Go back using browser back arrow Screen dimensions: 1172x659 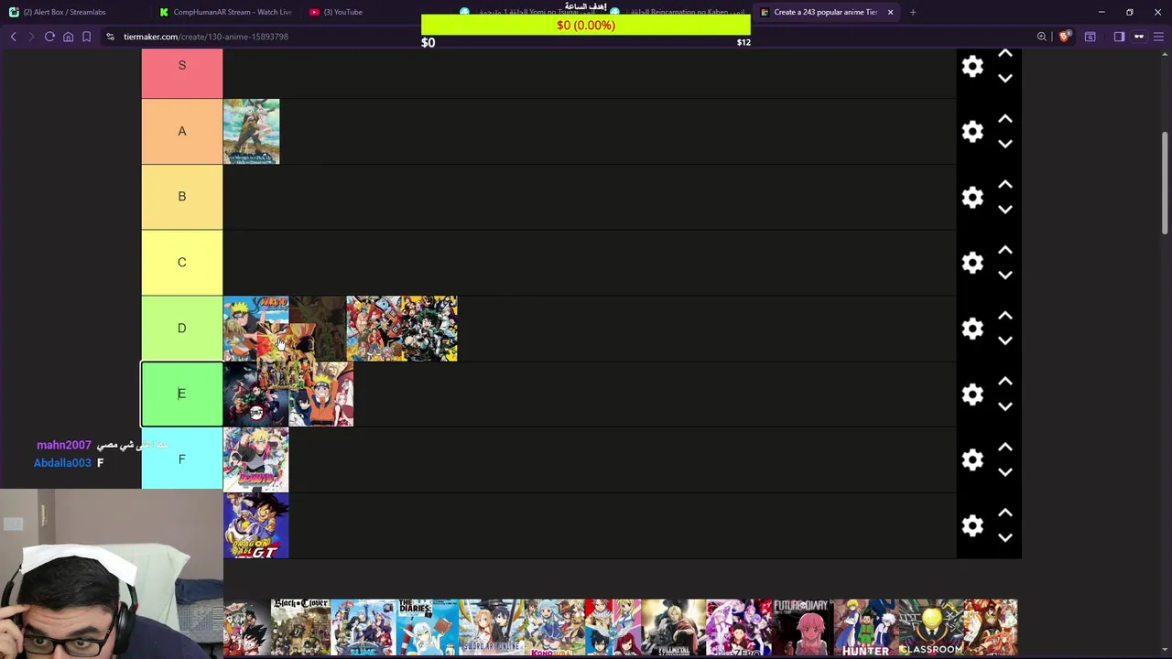14,37
